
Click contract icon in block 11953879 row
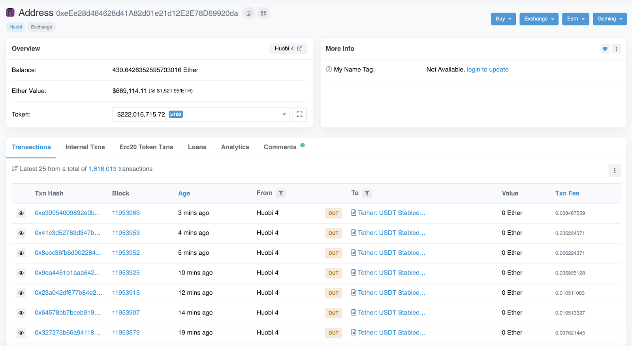point(354,333)
